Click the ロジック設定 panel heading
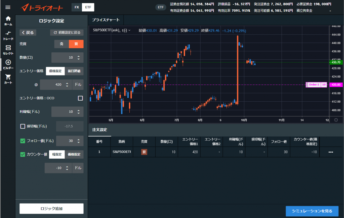344x218 pixels. [x=51, y=21]
